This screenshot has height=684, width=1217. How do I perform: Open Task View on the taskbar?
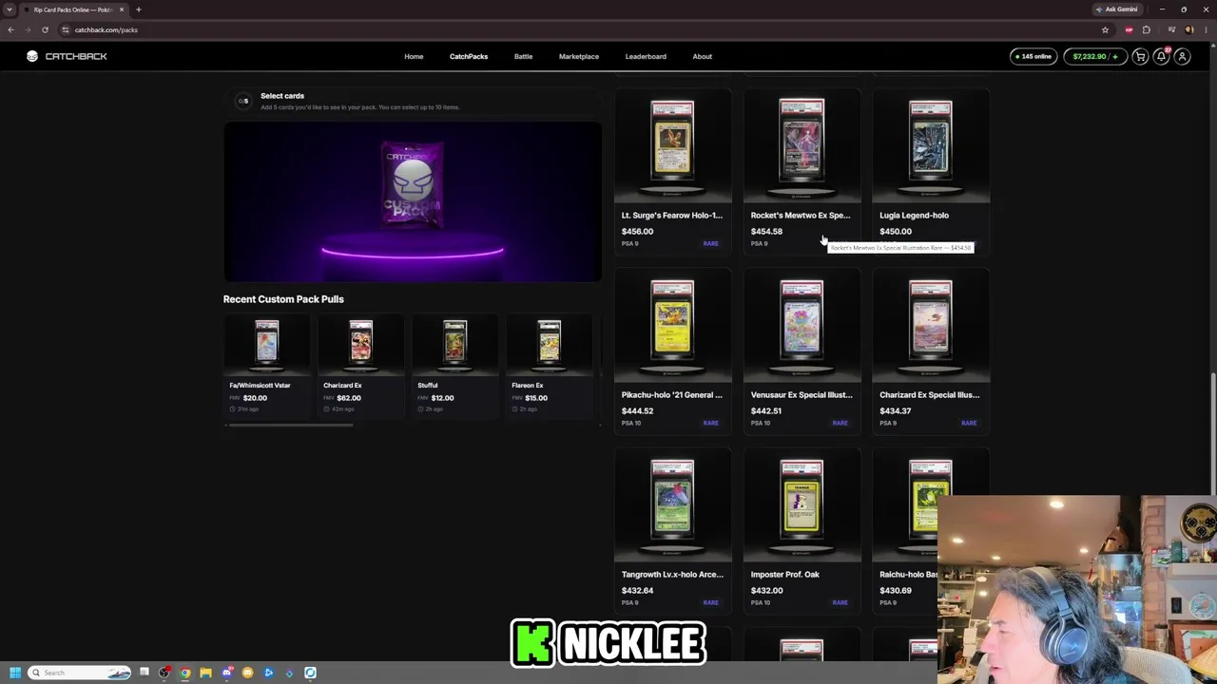click(x=145, y=673)
